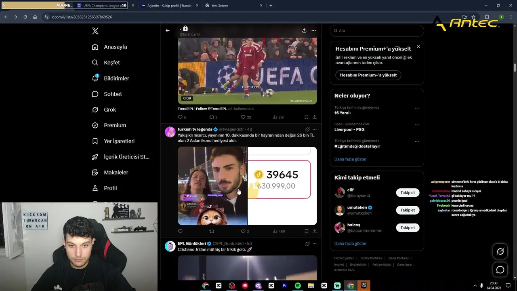Open Grok action on turkish tv legends post
The height and width of the screenshot is (291, 517).
click(x=307, y=129)
